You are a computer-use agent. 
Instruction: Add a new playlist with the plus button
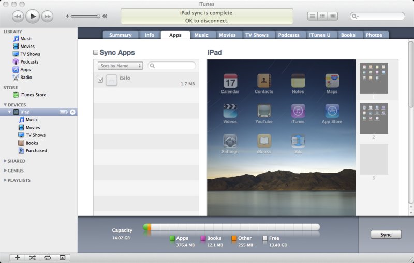[18, 257]
